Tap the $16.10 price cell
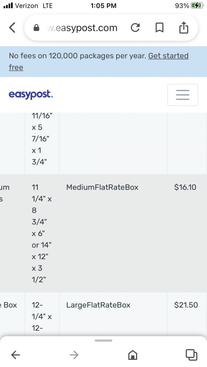The width and height of the screenshot is (207, 367). tap(185, 187)
